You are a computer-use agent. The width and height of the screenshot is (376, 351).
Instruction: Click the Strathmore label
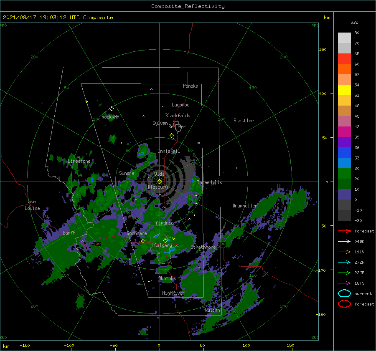pos(203,247)
